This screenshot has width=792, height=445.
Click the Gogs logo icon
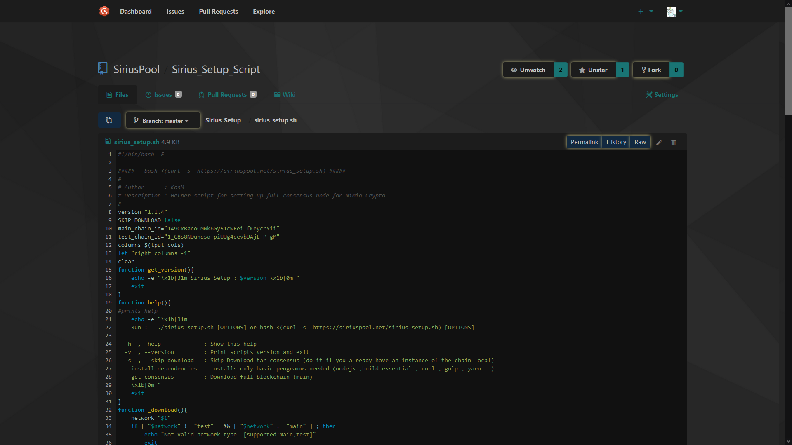104,11
